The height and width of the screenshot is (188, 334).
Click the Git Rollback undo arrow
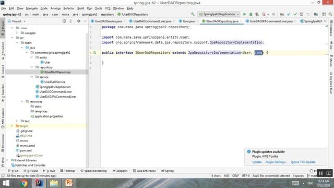pyautogui.click(x=308, y=14)
